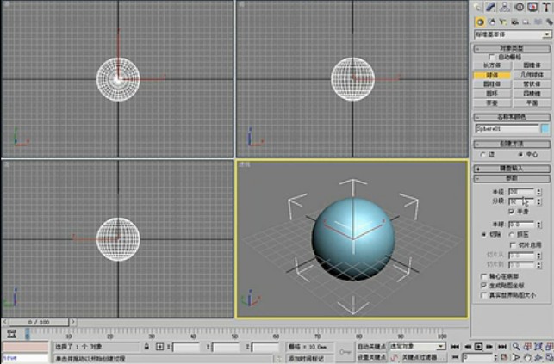The height and width of the screenshot is (364, 554).
Task: Collapse the 对象类型 rollout
Action: (512, 48)
